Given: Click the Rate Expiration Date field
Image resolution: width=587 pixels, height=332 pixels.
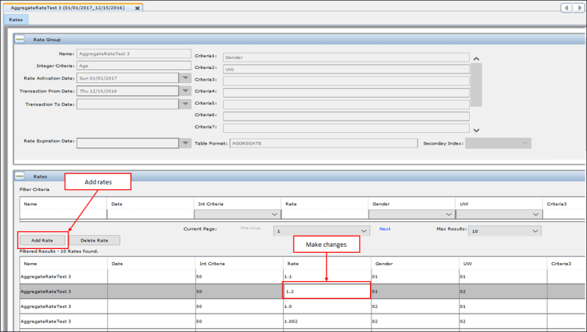Looking at the screenshot, I should [128, 142].
